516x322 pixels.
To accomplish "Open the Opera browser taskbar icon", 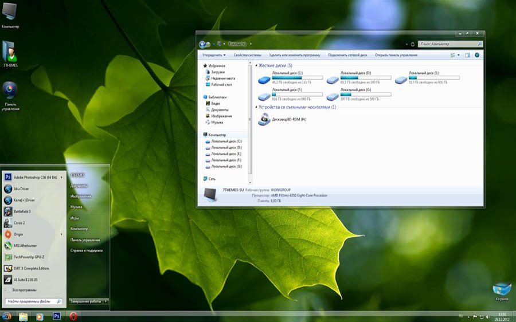I will 73,316.
